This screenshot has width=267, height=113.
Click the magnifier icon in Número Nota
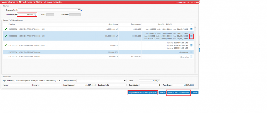[x=35, y=15]
